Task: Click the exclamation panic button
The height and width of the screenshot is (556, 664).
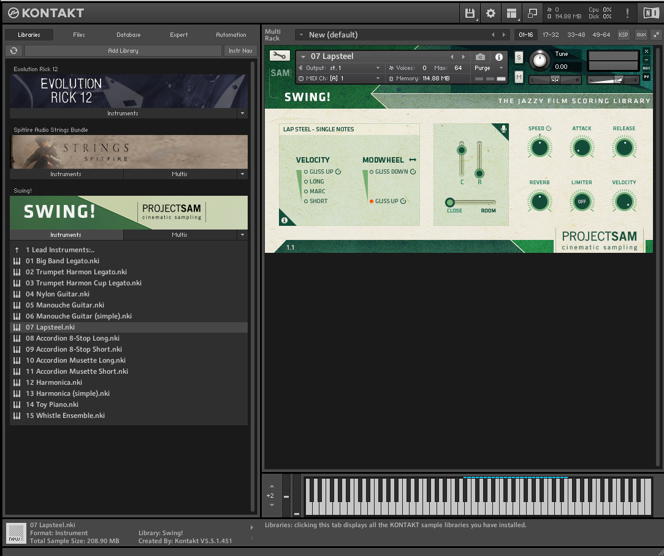Action: click(x=627, y=13)
